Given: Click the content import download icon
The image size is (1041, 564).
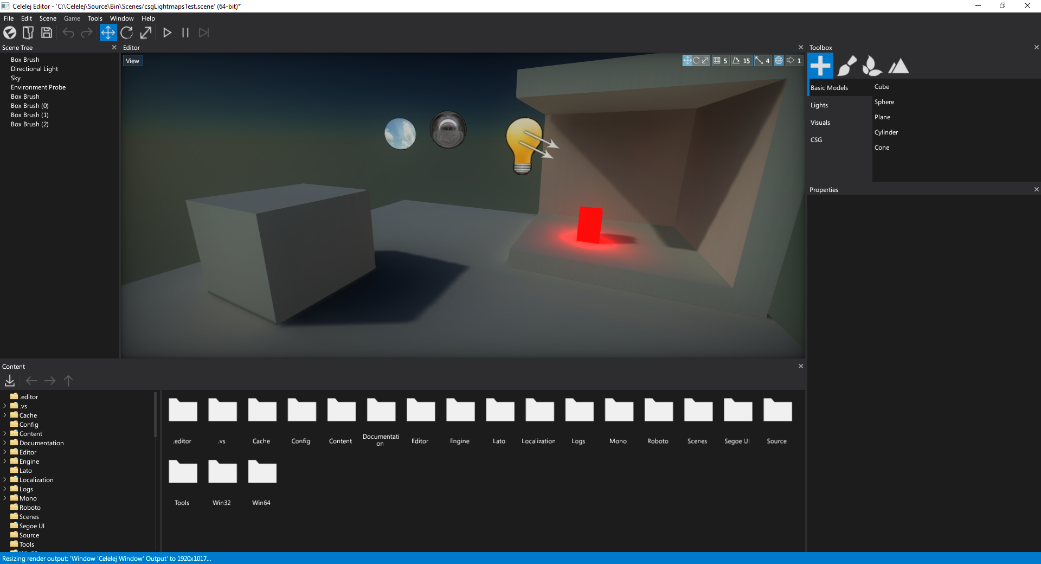Looking at the screenshot, I should click(10, 381).
